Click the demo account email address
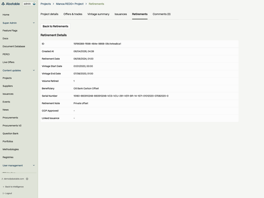 14,179
